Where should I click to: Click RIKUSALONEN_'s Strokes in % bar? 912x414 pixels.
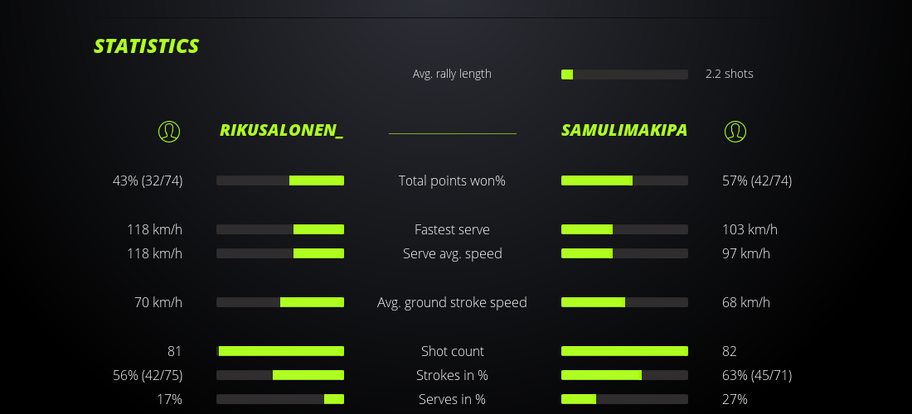[x=280, y=375]
